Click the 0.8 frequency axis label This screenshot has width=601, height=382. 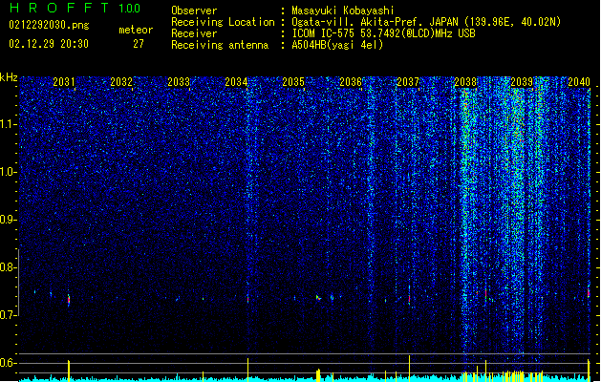(9, 267)
